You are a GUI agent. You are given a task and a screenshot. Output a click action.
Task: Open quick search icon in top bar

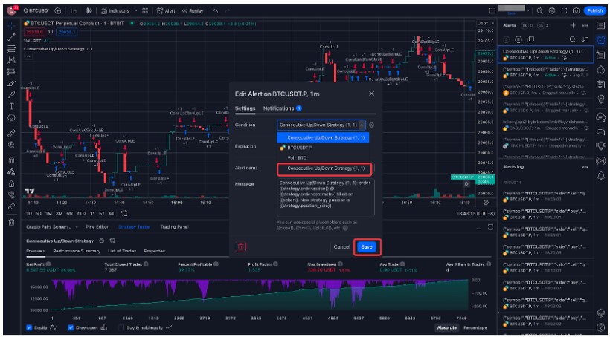point(539,11)
